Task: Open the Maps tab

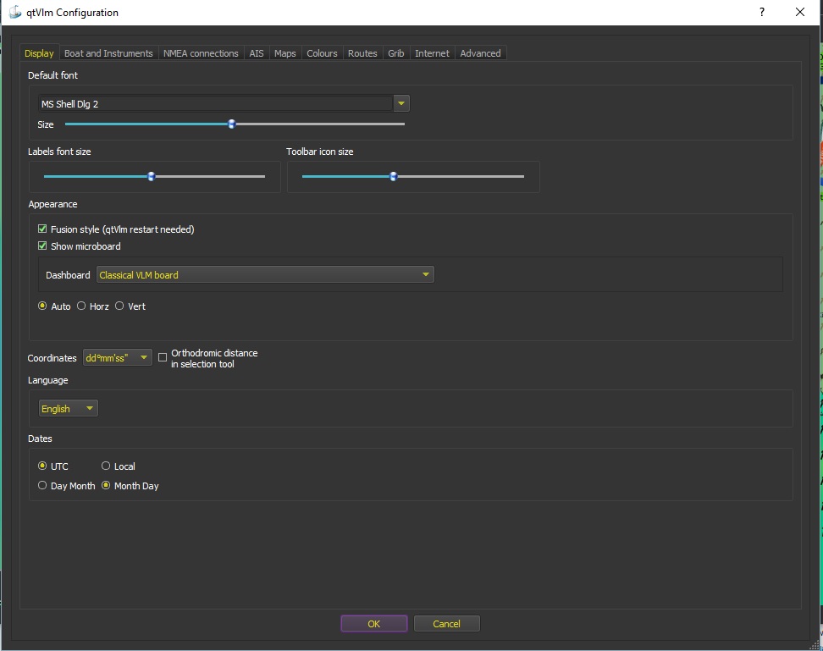Action: (285, 53)
